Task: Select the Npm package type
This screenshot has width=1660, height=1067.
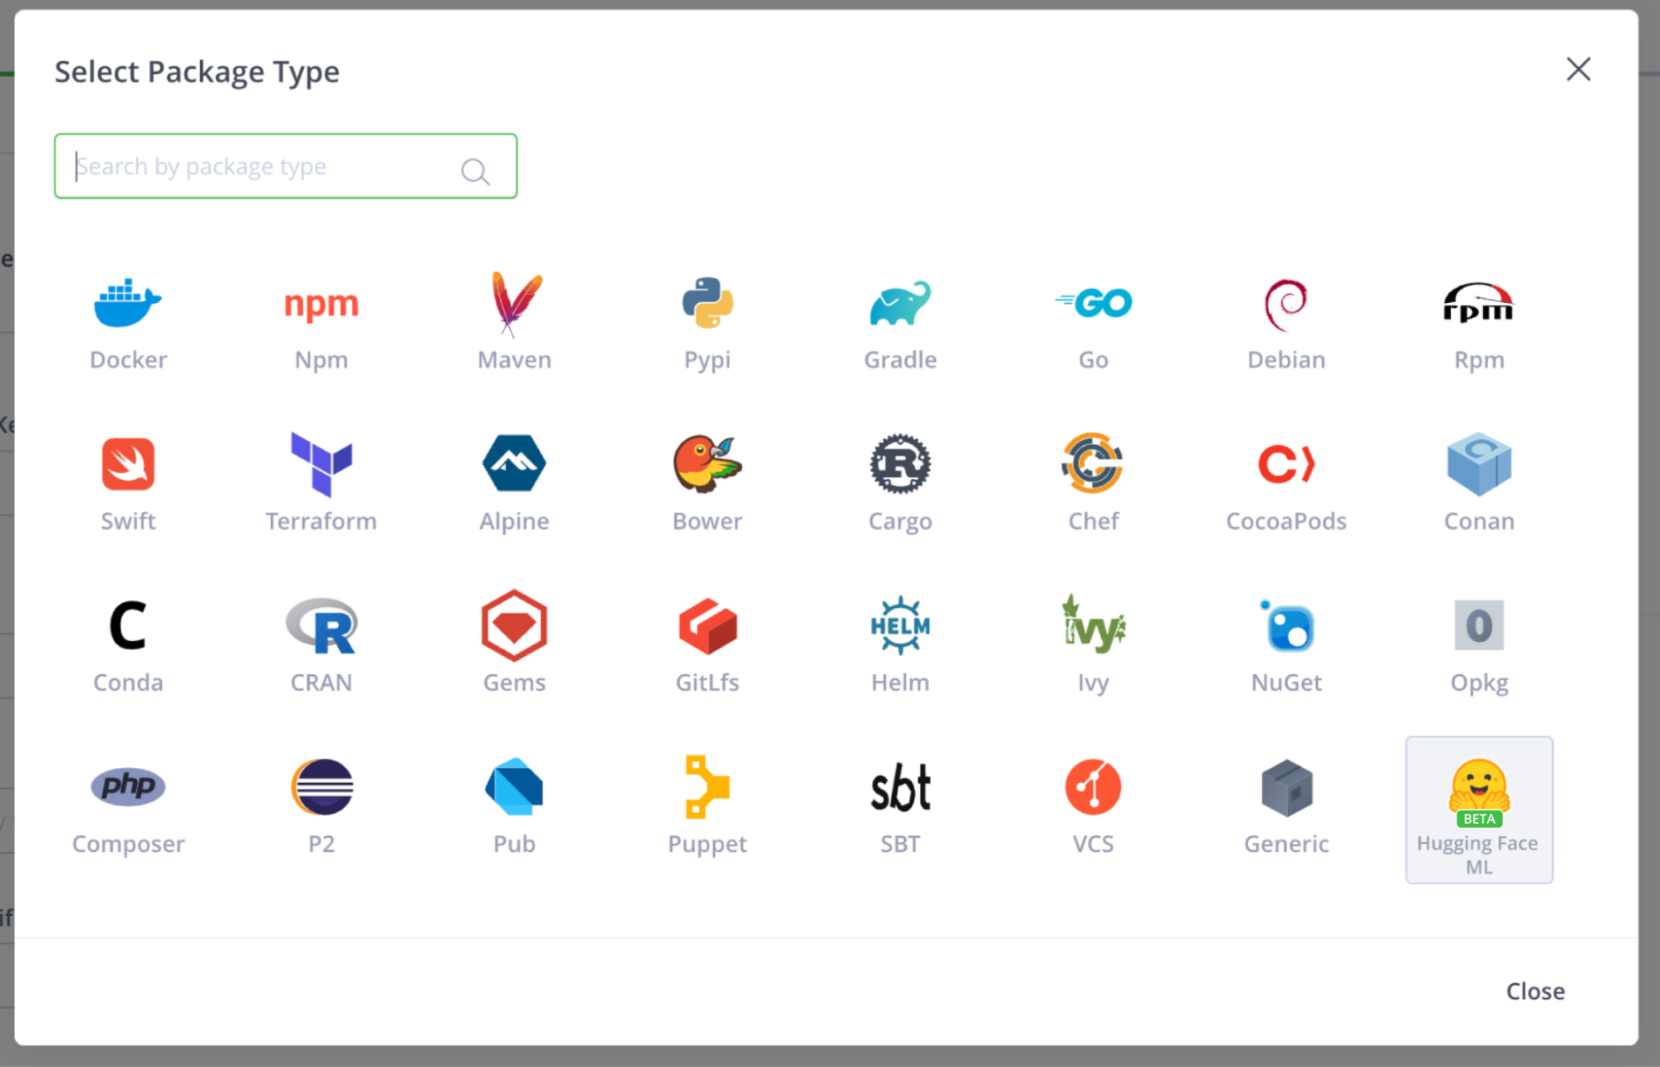Action: pos(321,324)
